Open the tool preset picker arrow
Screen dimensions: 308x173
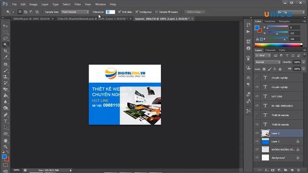coord(13,12)
